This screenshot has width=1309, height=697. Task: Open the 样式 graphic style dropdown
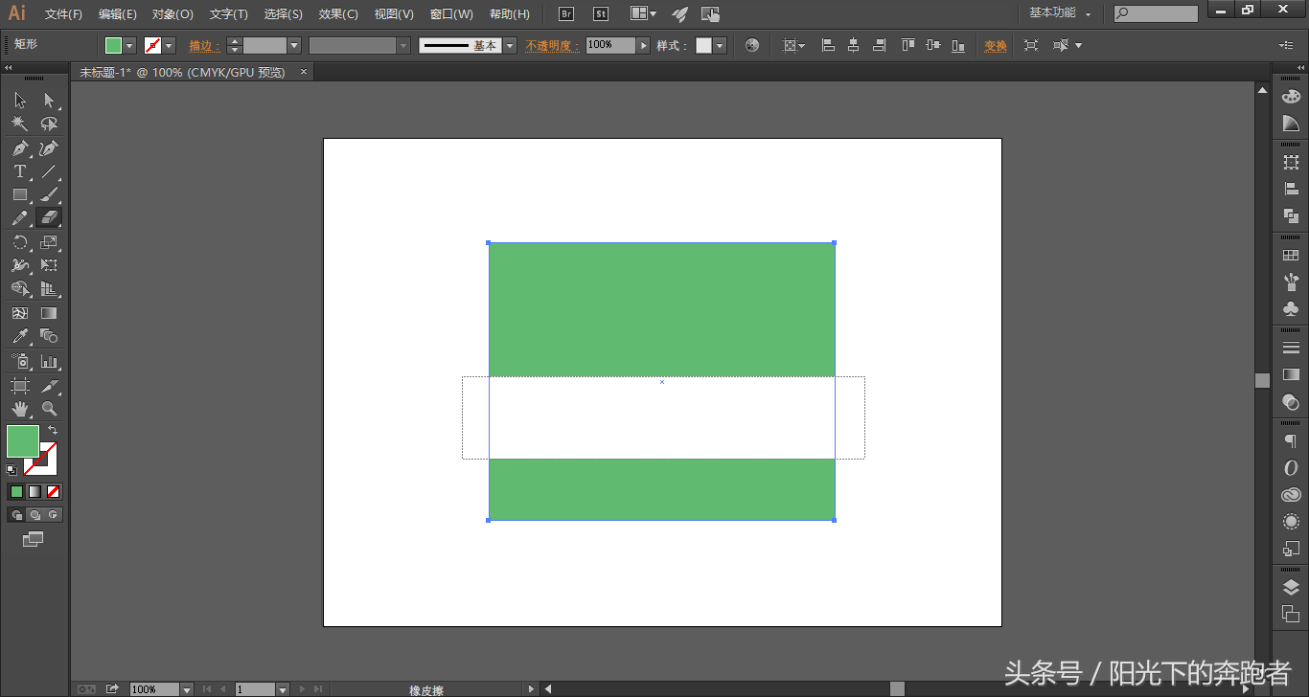(720, 46)
